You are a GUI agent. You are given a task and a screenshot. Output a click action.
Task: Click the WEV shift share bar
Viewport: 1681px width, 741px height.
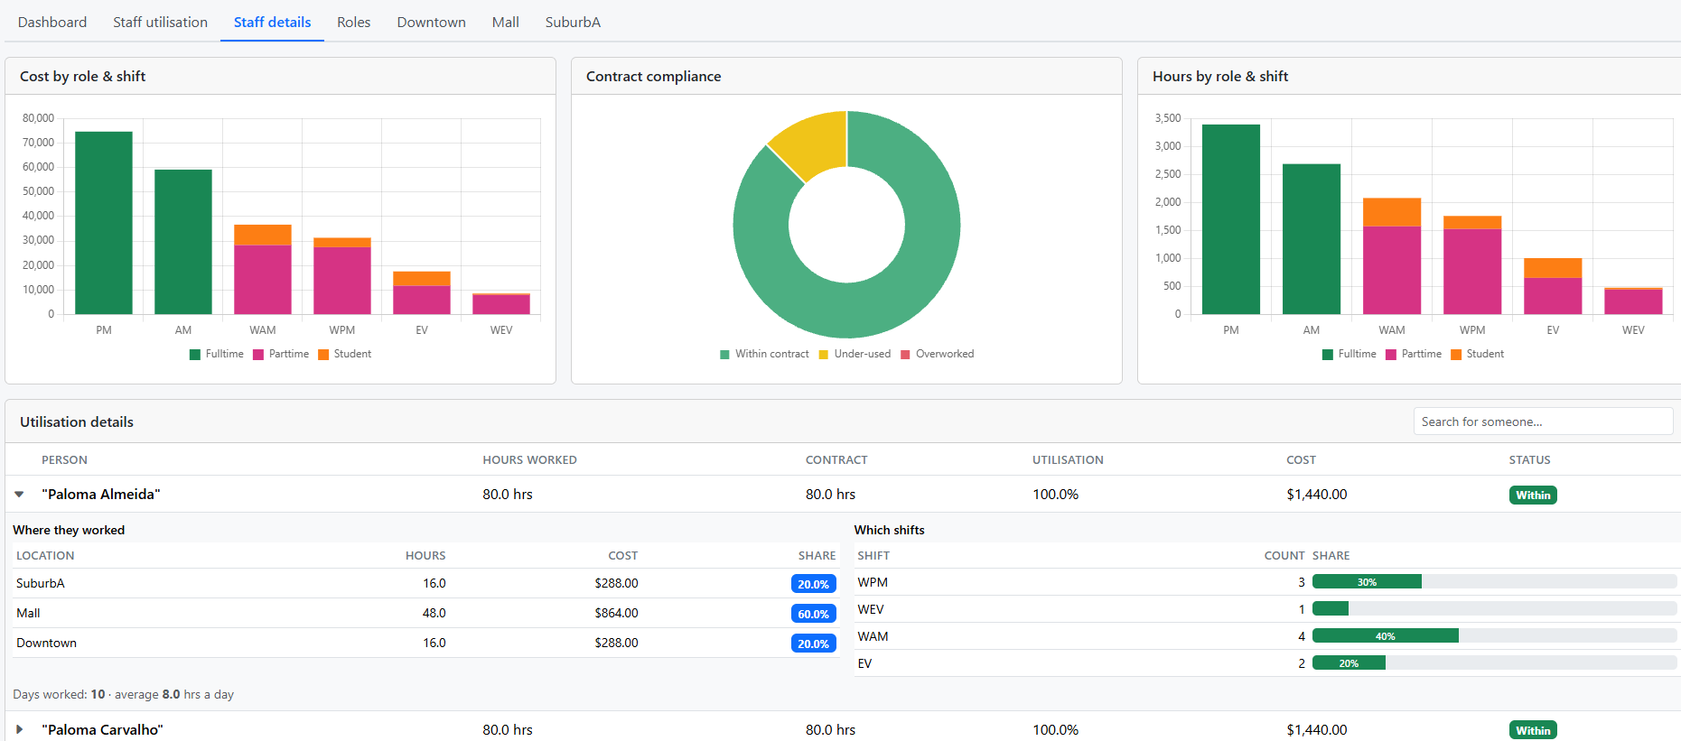[1331, 609]
